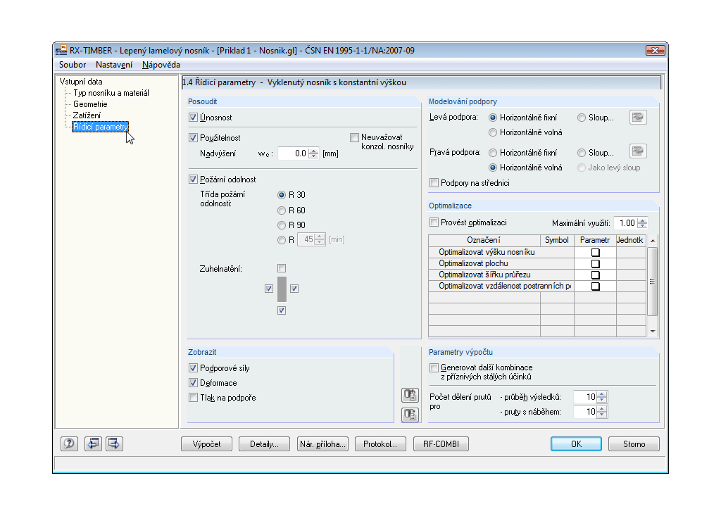Click the upper copy-settings icon beside Zobrazit panel
The image size is (721, 516).
point(410,395)
